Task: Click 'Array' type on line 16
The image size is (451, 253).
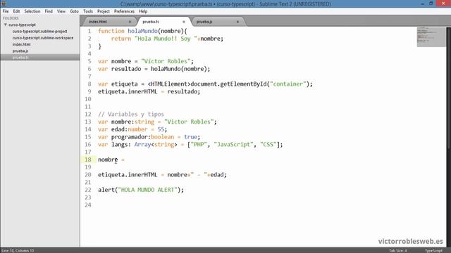Action: [x=142, y=144]
